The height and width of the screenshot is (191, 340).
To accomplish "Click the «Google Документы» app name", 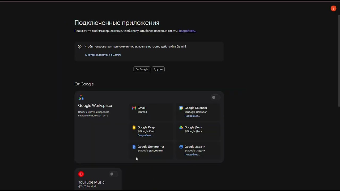I will 151,147.
